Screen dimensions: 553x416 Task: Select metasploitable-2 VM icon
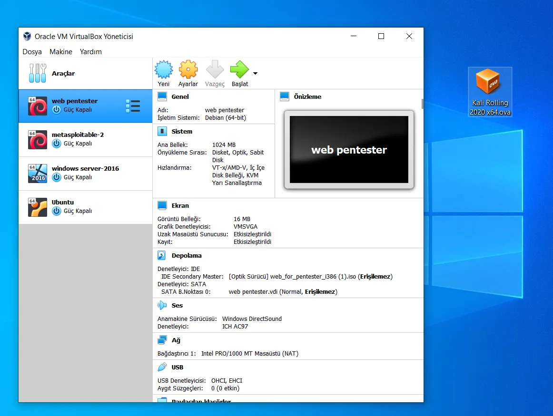click(38, 140)
